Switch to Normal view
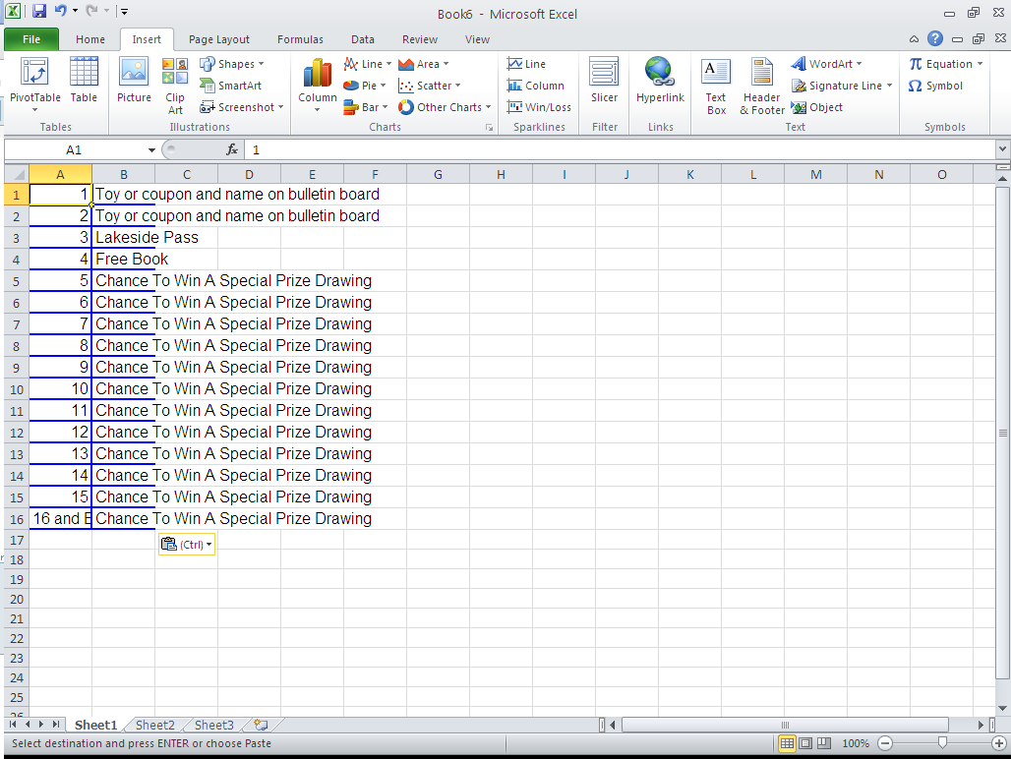The height and width of the screenshot is (759, 1011). (787, 743)
